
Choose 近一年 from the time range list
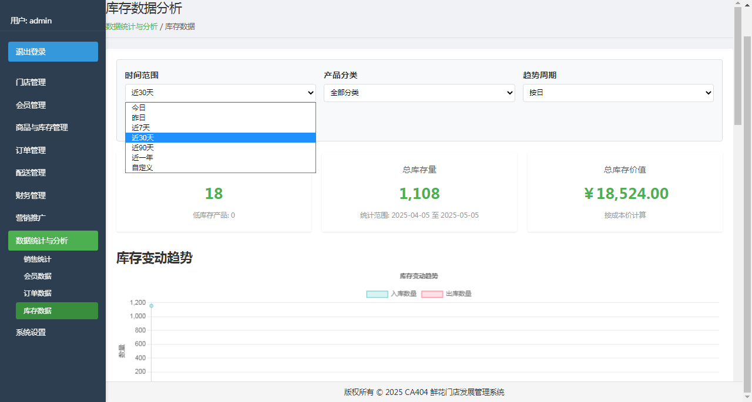coord(220,158)
